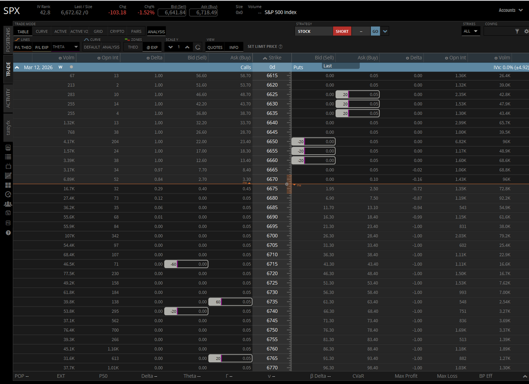Image resolution: width=529 pixels, height=384 pixels.
Task: Toggle the P/L EXP line
Action: (42, 47)
